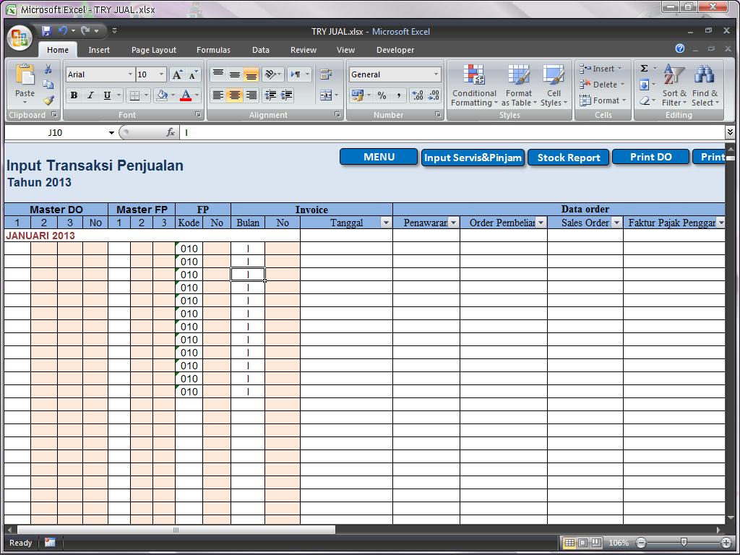Toggle bold formatting

(x=73, y=95)
